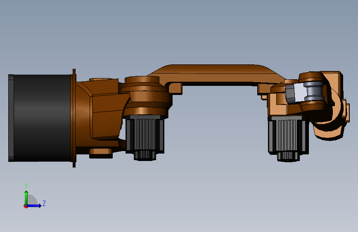Select the right black splined connector
The height and width of the screenshot is (232, 358).
point(288,138)
